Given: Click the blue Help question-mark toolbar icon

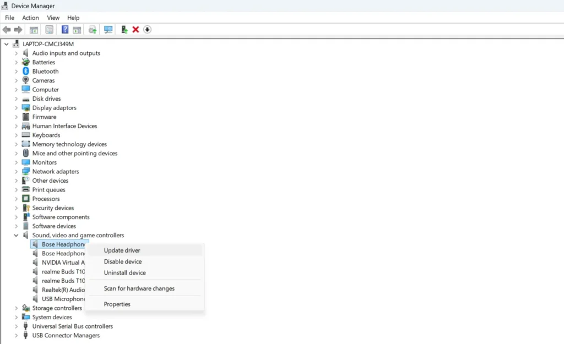Looking at the screenshot, I should (x=65, y=30).
